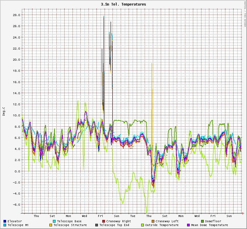247x229 pixels.
Task: Click the "Deg.C" vertical axis label
Action: point(4,111)
